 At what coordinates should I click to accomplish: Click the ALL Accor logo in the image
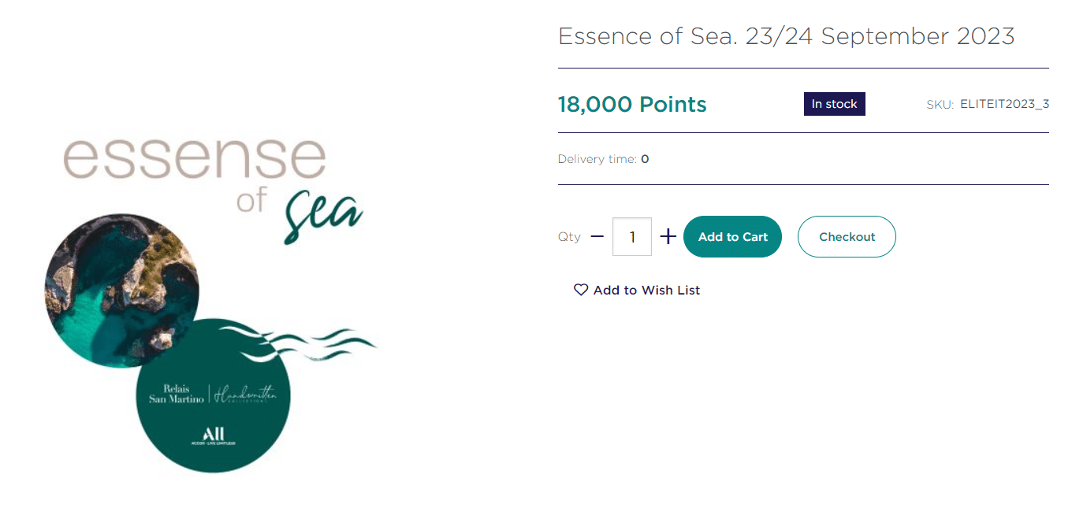tap(213, 435)
